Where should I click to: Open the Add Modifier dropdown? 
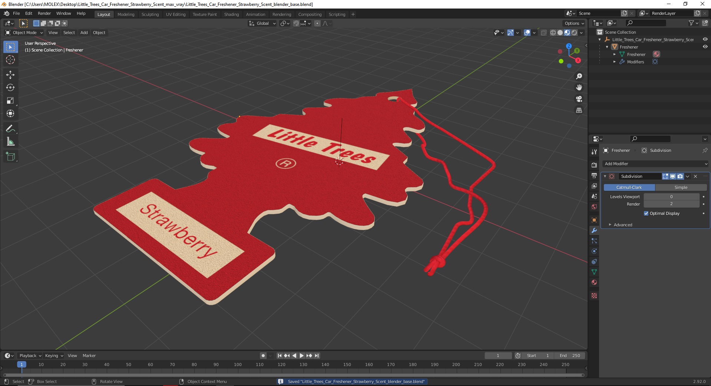pyautogui.click(x=655, y=164)
